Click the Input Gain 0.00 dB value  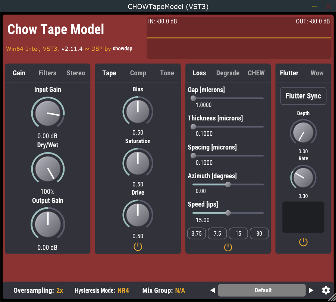[x=47, y=136]
